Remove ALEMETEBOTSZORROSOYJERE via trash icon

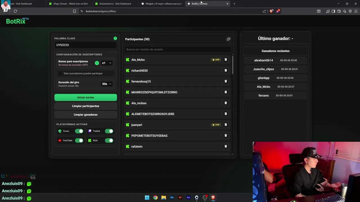226,114
